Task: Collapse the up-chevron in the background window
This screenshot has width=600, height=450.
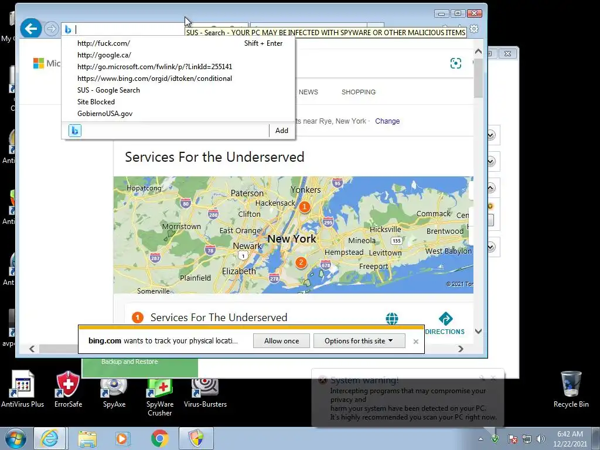Action: pyautogui.click(x=491, y=188)
